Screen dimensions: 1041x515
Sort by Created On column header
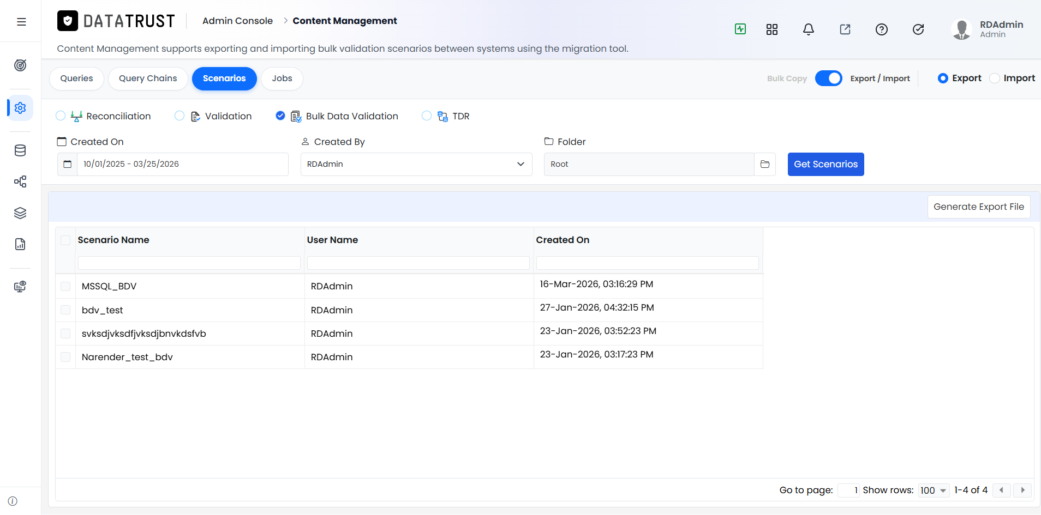563,240
